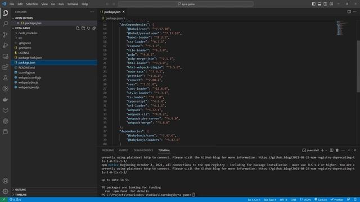Switch to the Debug Console tab
The height and width of the screenshot is (202, 360).
(143, 150)
